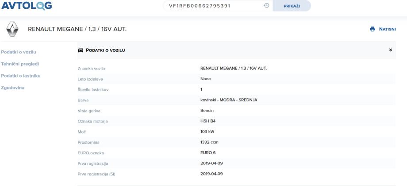Click the AVTOLOG logo

[x=27, y=5]
